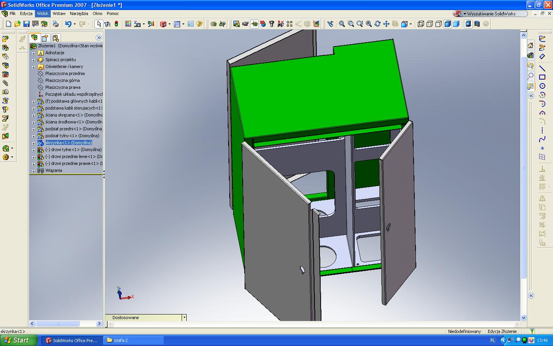This screenshot has height=346, width=553.
Task: Click the Print icon in toolbar
Action: [x=56, y=24]
